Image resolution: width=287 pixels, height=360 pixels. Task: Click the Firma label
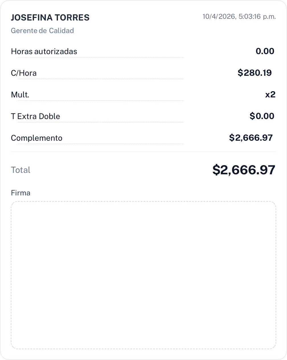(x=20, y=193)
